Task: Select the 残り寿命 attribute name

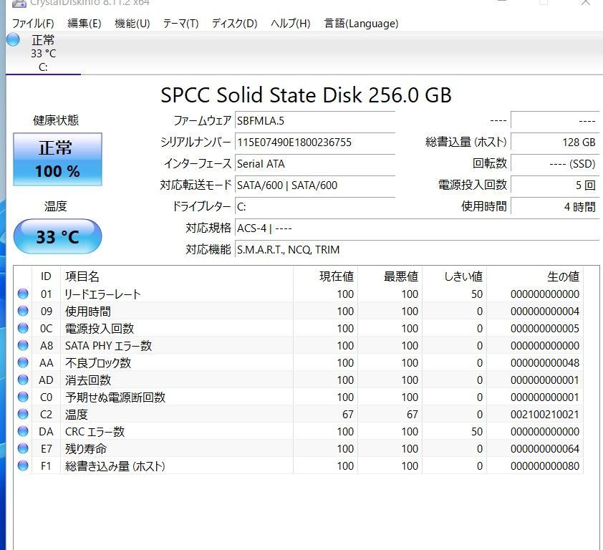Action: (86, 449)
